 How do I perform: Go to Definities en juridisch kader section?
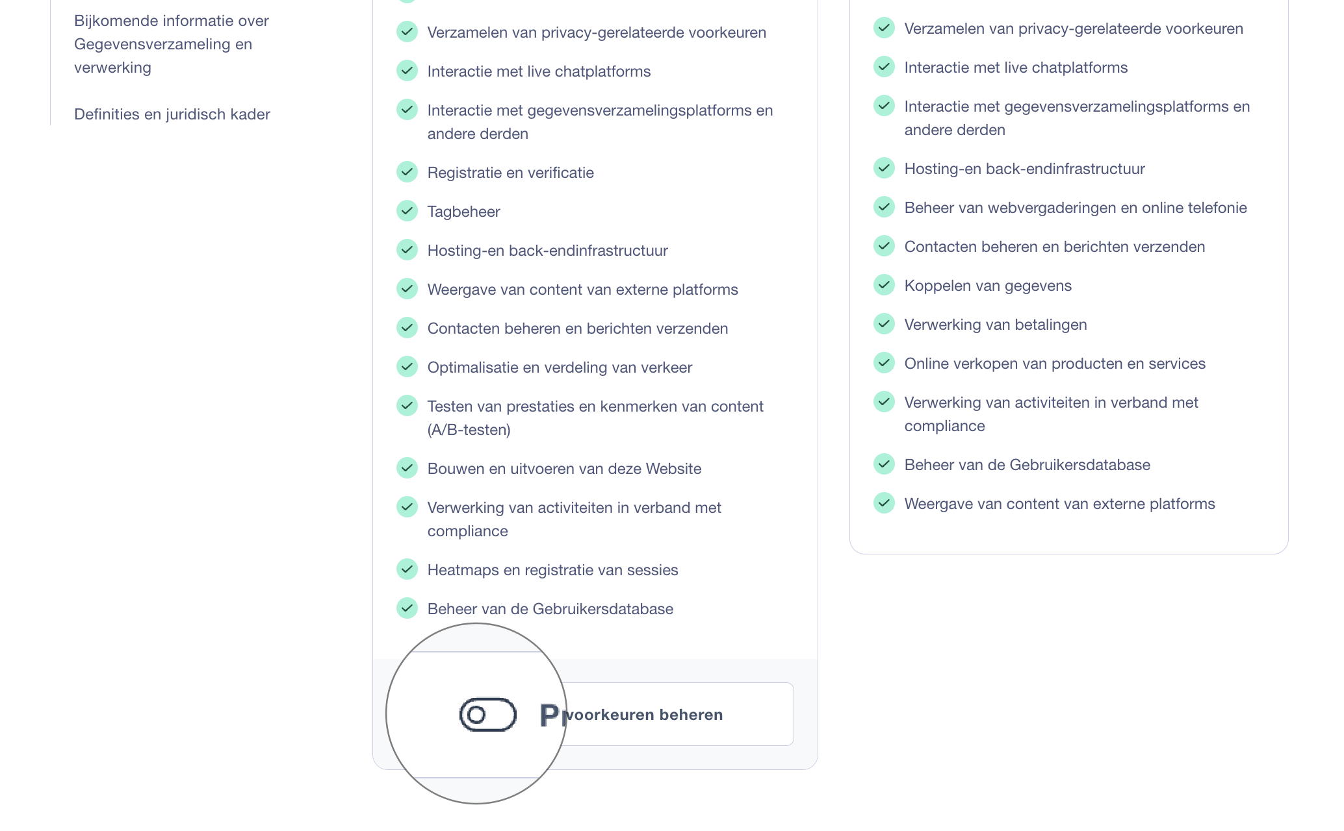coord(172,114)
